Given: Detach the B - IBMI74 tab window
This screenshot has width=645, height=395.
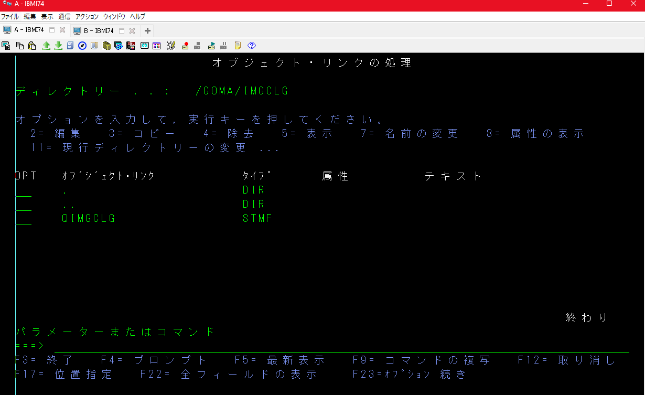Looking at the screenshot, I should click(122, 30).
